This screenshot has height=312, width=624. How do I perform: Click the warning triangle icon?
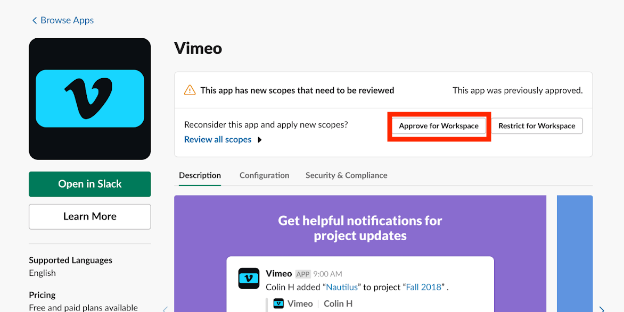click(190, 90)
